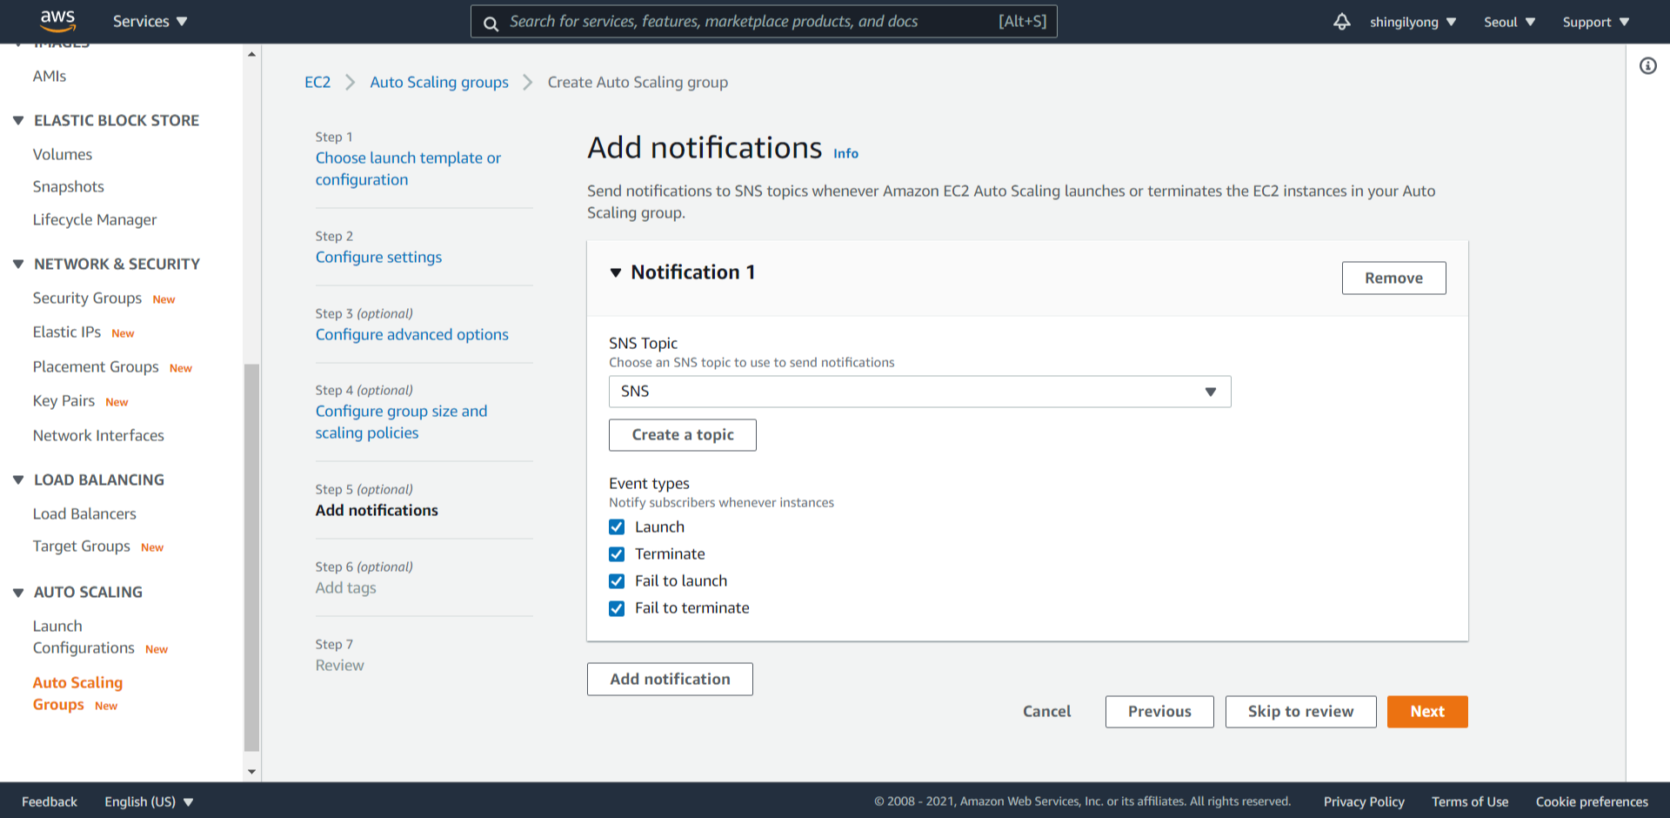Open the shingilyong account menu
Viewport: 1670px width, 818px height.
click(x=1413, y=22)
